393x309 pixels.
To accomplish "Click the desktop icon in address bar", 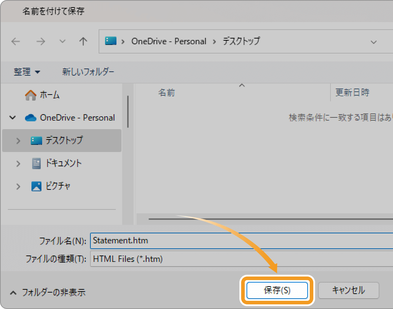I will (111, 41).
